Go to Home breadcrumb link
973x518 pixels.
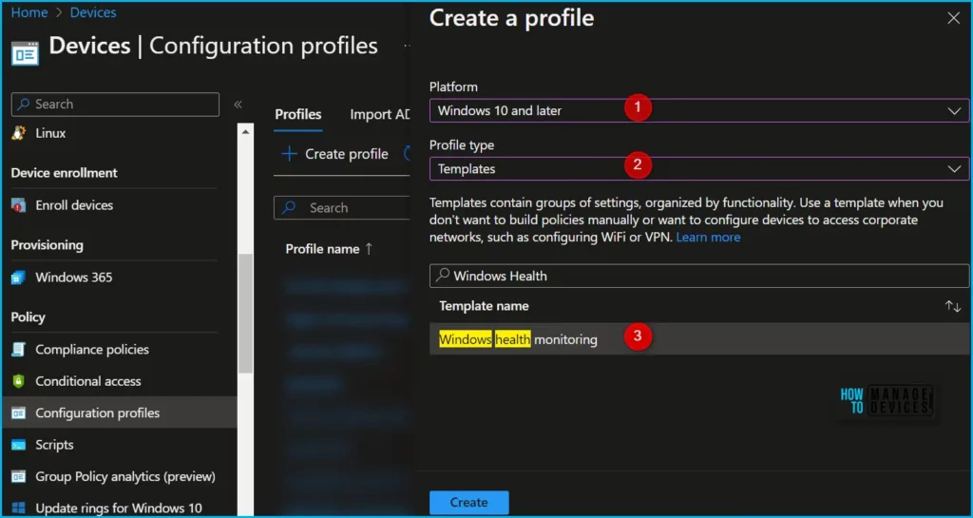(29, 12)
